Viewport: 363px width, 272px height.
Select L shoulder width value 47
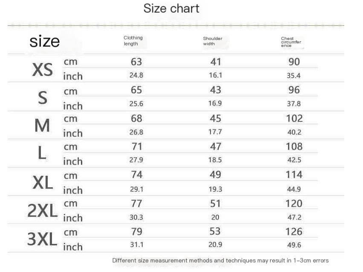click(x=216, y=146)
